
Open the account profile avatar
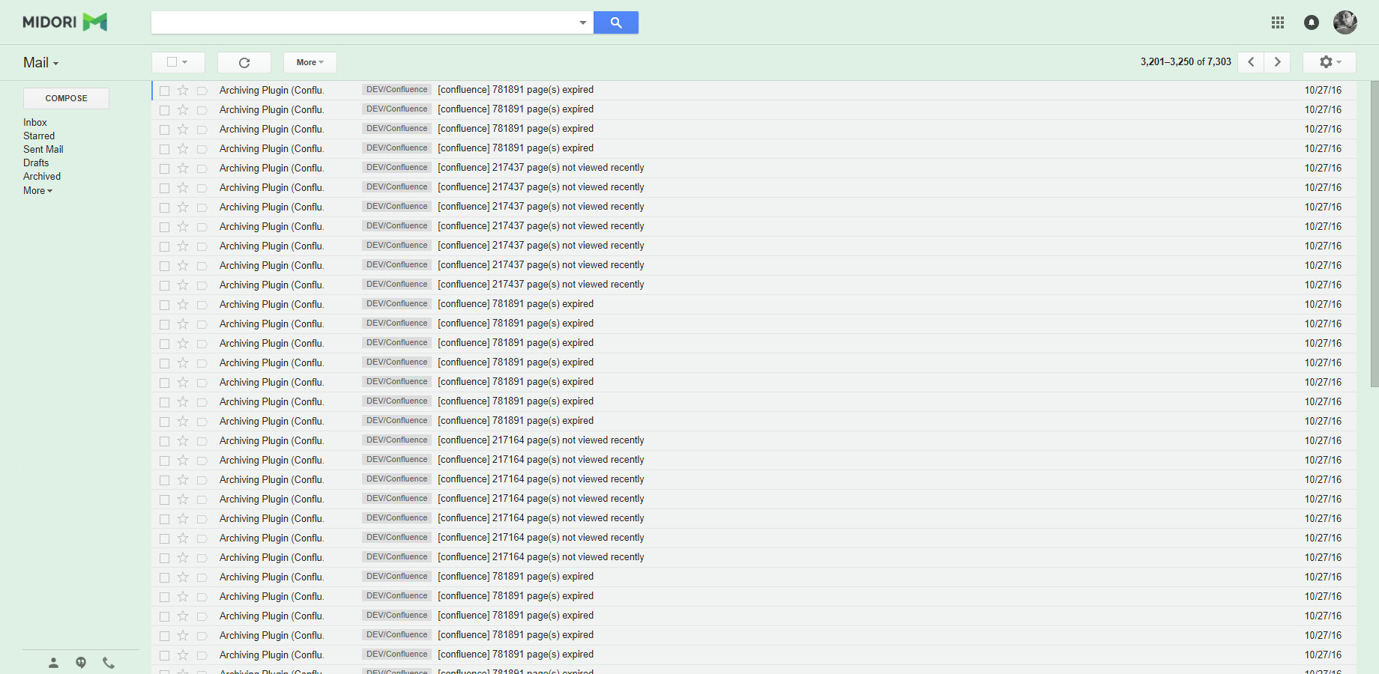click(x=1345, y=22)
